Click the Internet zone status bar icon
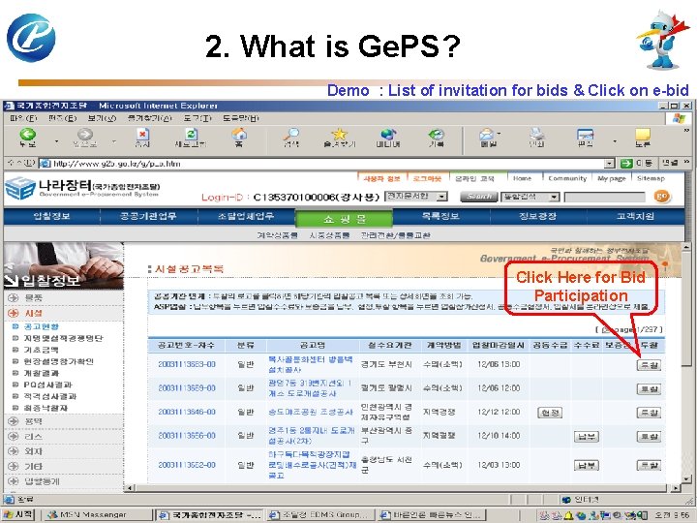Image resolution: width=697 pixels, height=523 pixels. click(566, 500)
